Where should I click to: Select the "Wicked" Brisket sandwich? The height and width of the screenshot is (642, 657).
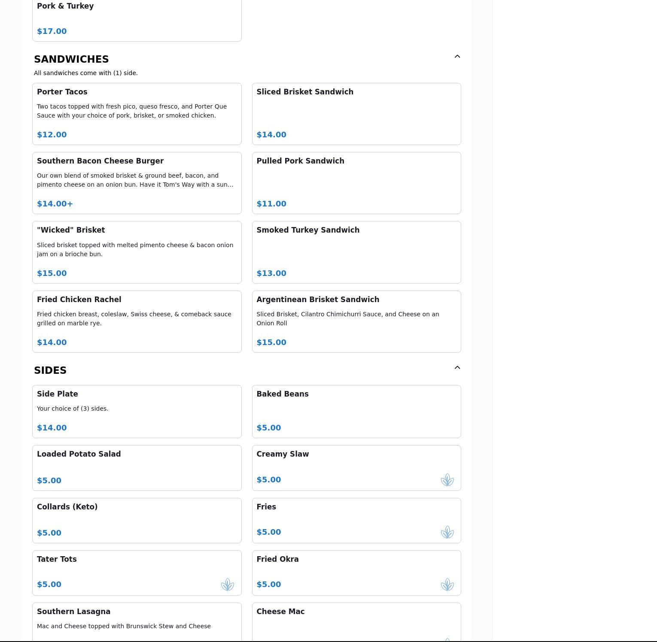137,252
